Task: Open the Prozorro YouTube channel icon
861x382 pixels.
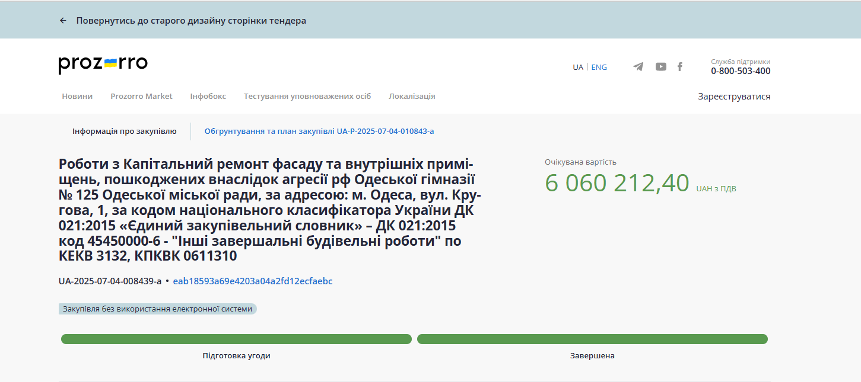Action: [660, 67]
